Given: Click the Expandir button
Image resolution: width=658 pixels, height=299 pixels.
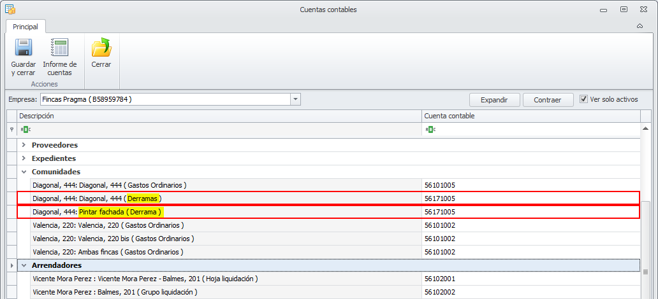Looking at the screenshot, I should point(494,100).
